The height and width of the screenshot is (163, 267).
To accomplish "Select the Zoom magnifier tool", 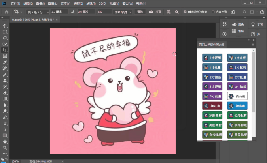I will coord(5,148).
